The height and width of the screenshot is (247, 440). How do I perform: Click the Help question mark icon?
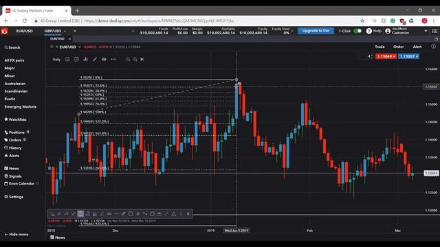(368, 31)
